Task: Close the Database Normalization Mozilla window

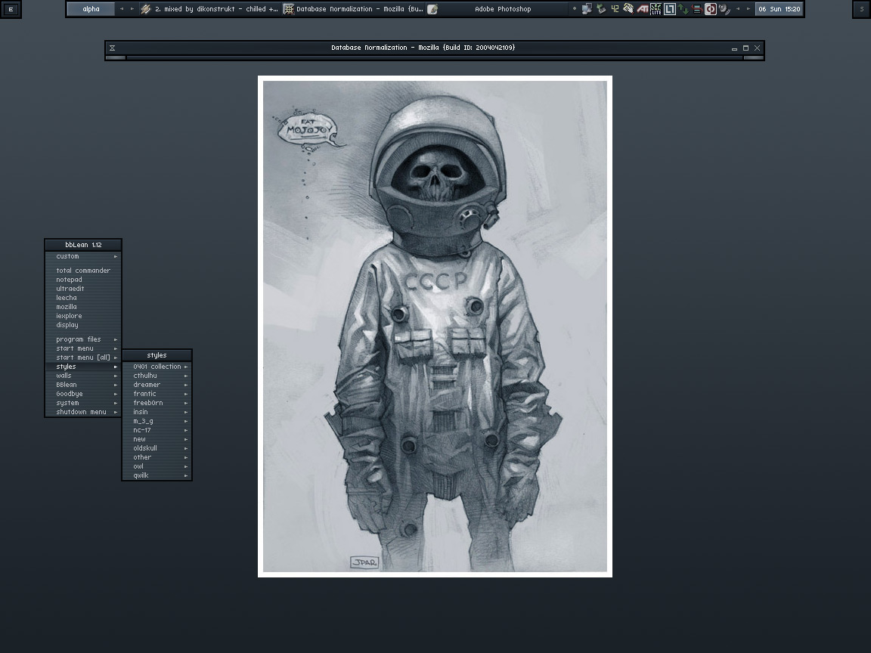Action: coord(757,48)
